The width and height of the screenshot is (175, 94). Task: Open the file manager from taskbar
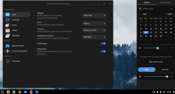click(x=14, y=92)
